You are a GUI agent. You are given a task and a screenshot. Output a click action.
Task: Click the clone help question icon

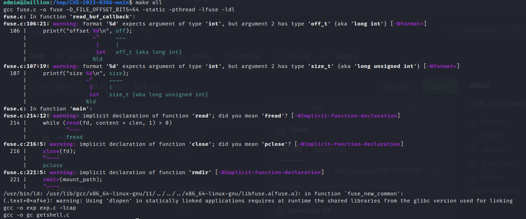coord(445,130)
